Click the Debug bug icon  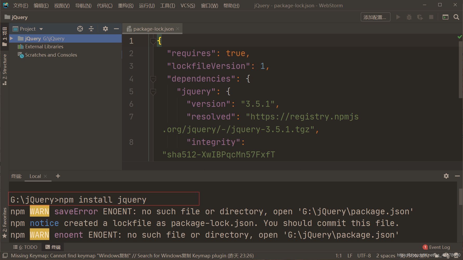click(409, 17)
